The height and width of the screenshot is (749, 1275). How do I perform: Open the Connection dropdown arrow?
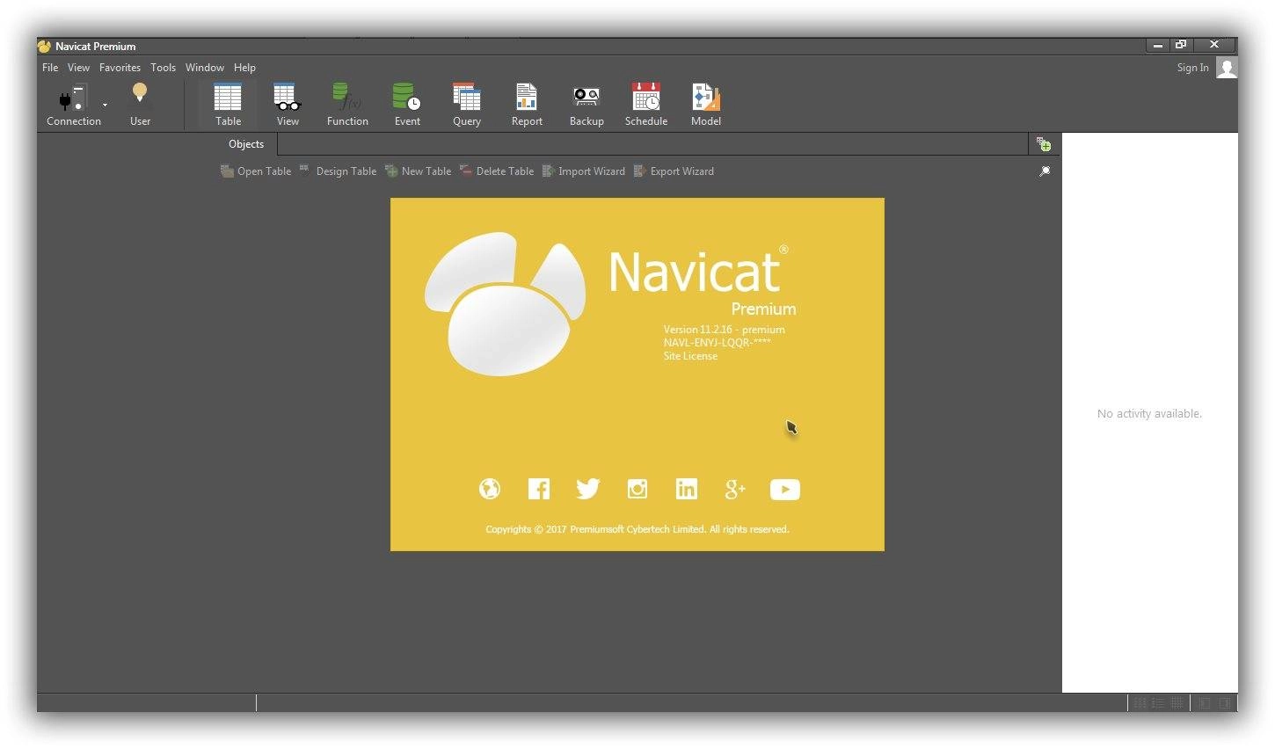[x=105, y=105]
